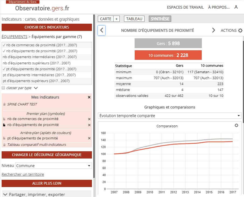Screen dimensions: 244x197
Task: Select nb d'équipements supérieurs (2017...2007)
Action: [x=47, y=63]
